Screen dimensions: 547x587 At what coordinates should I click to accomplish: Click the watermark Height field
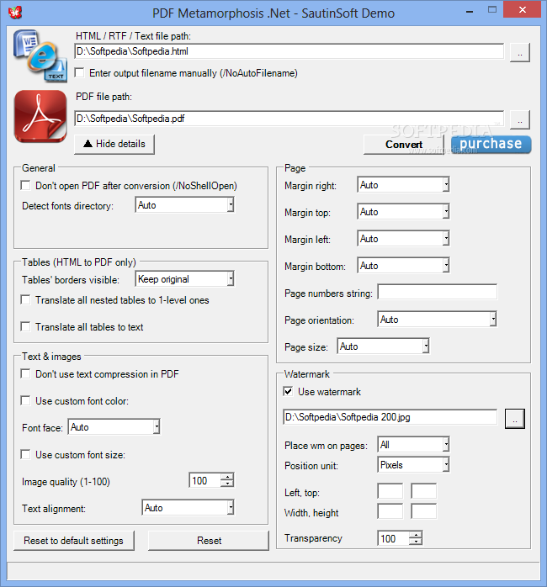[x=424, y=511]
